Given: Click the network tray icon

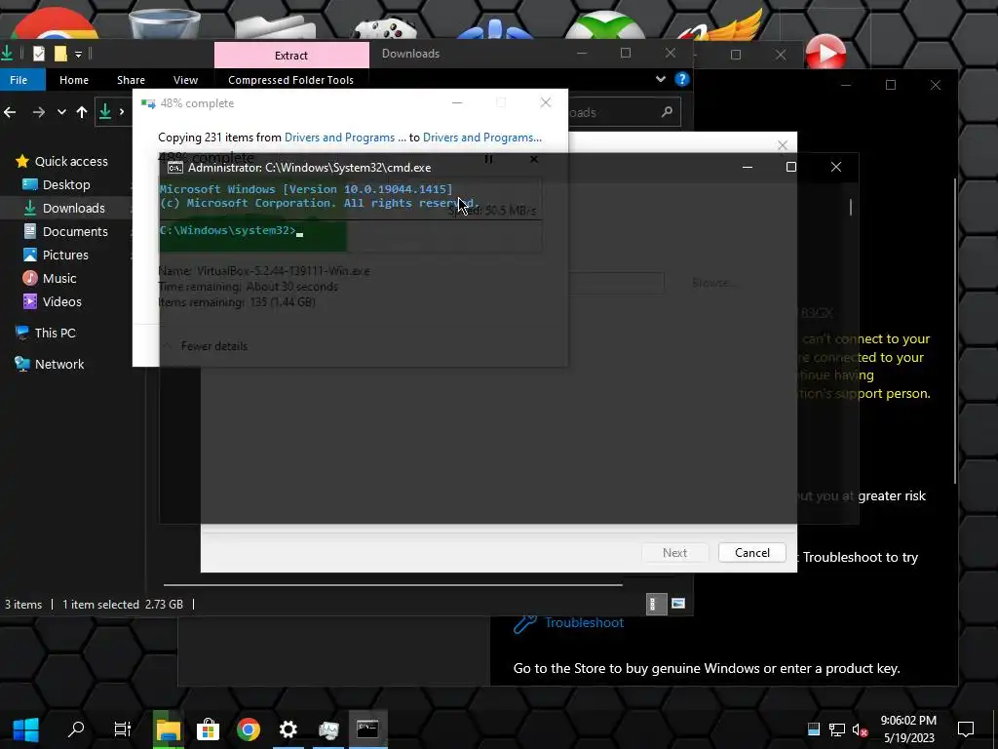Looking at the screenshot, I should coord(836,729).
